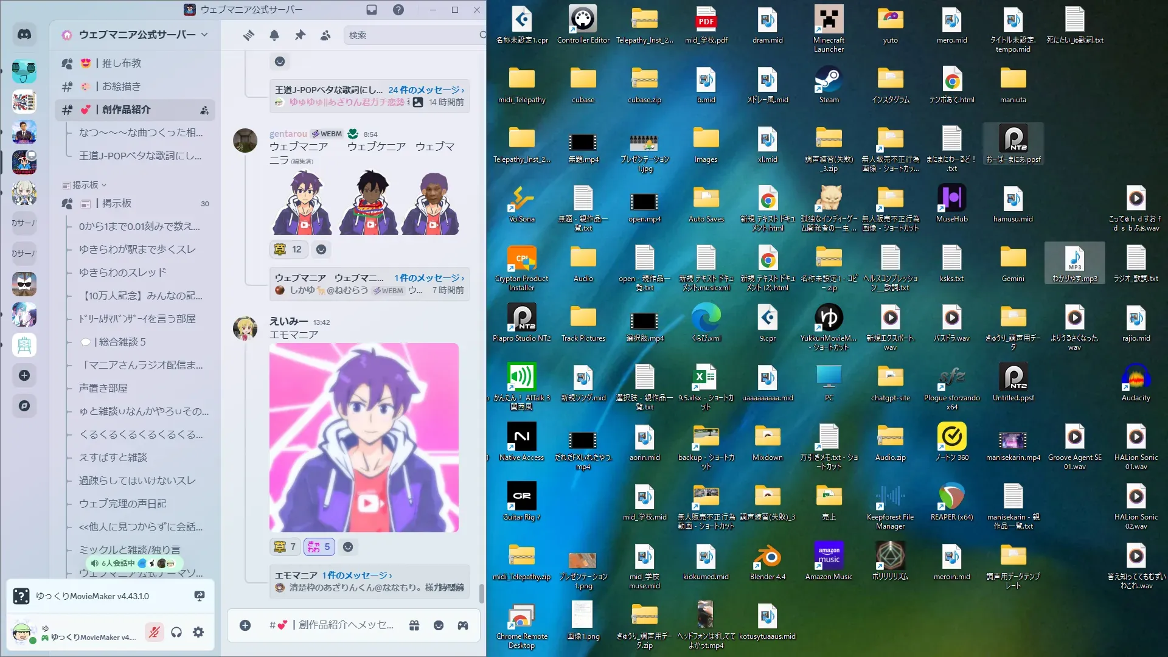Toggle the 草 reaction with count 12

point(288,249)
